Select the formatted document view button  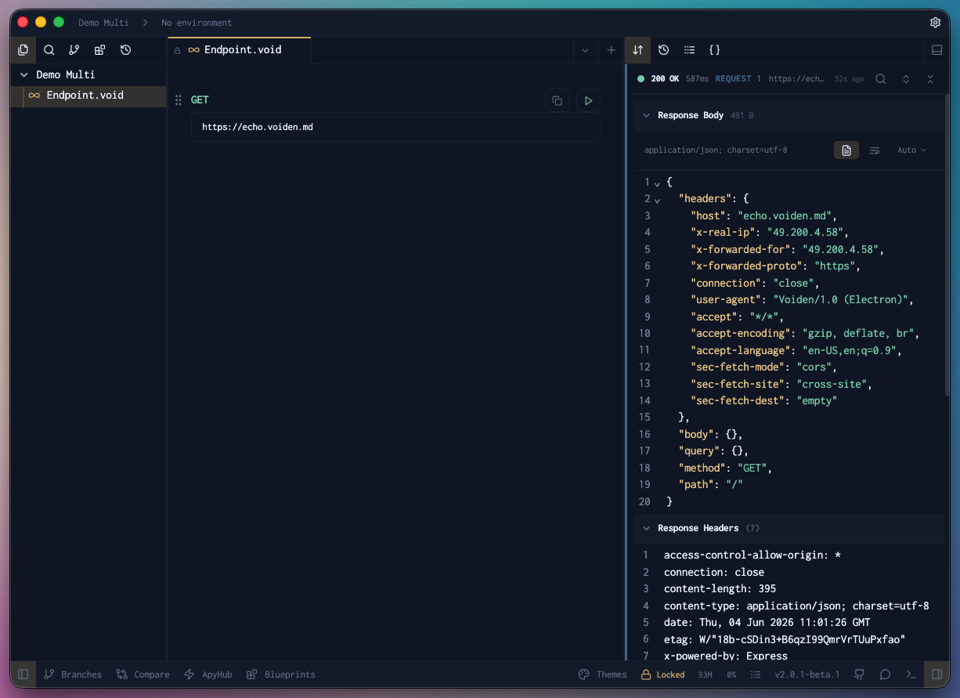pyautogui.click(x=846, y=150)
